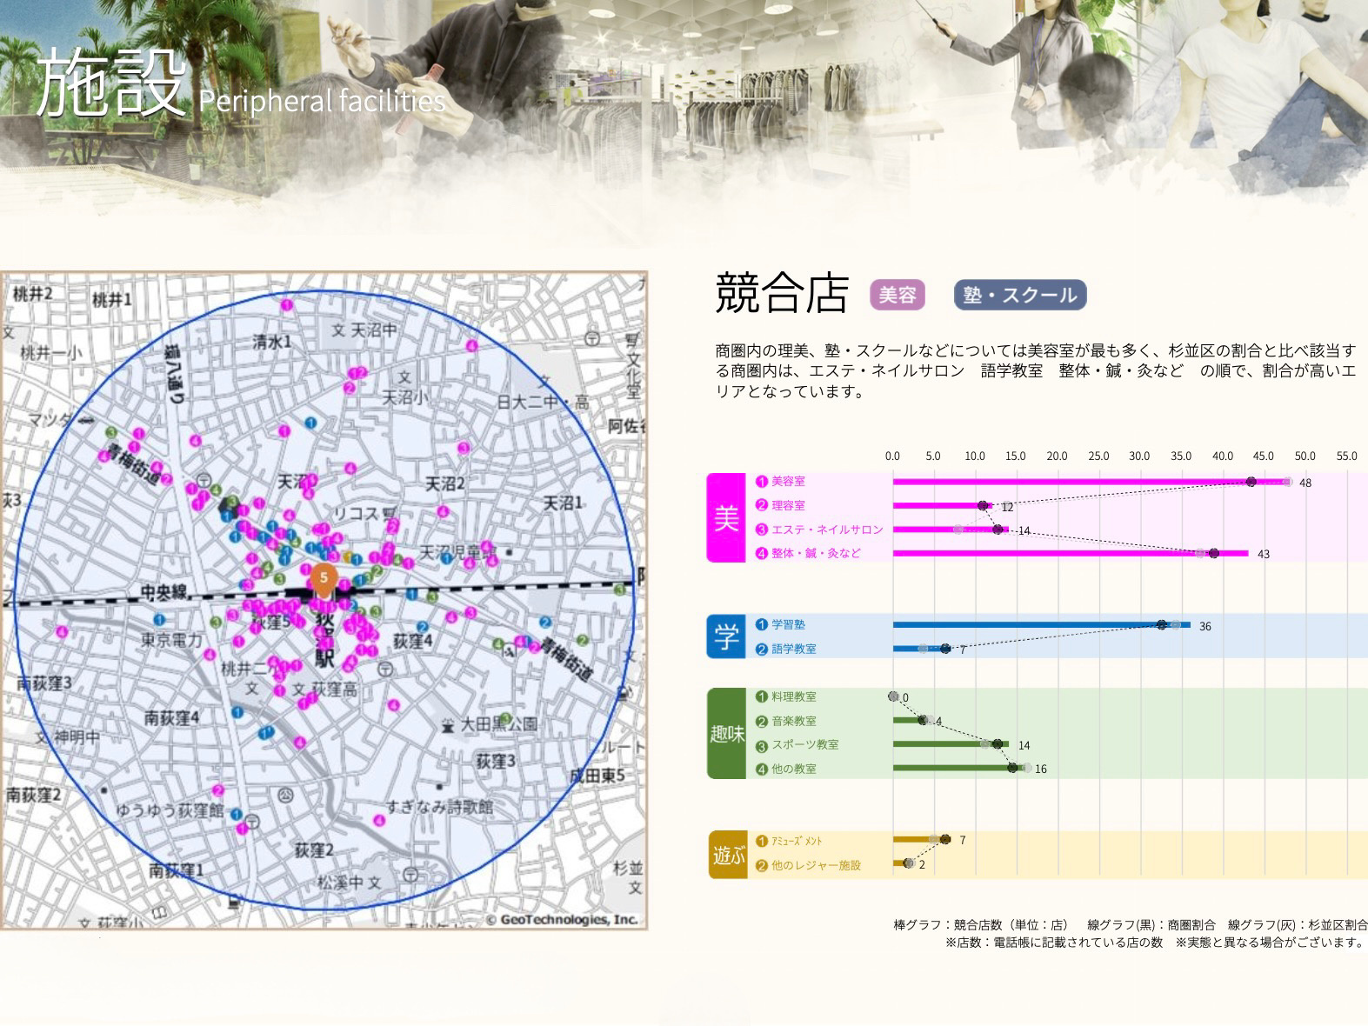Click the スポーツ教室 chart label
Viewport: 1368px width, 1026px height.
804,745
